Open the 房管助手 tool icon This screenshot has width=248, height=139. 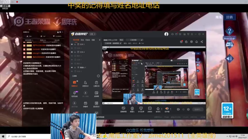point(86,84)
